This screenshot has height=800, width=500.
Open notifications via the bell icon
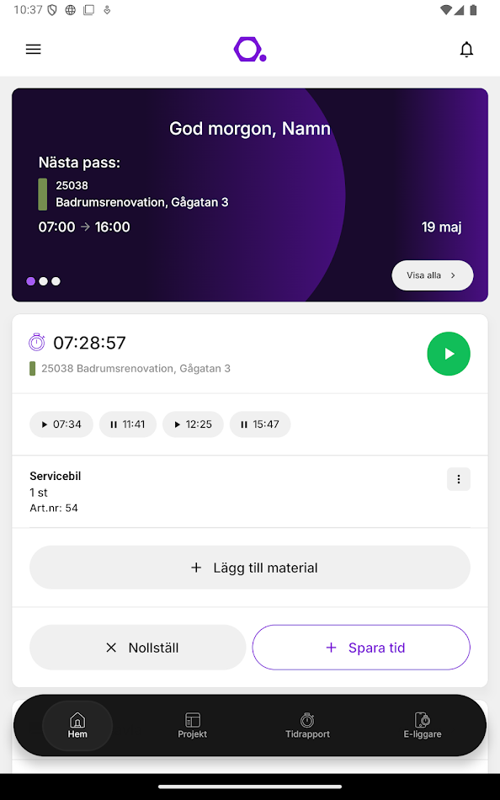[466, 49]
